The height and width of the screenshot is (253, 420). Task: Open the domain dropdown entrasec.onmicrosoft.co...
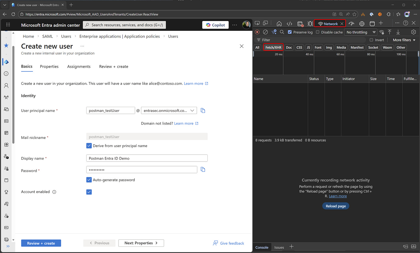point(169,111)
